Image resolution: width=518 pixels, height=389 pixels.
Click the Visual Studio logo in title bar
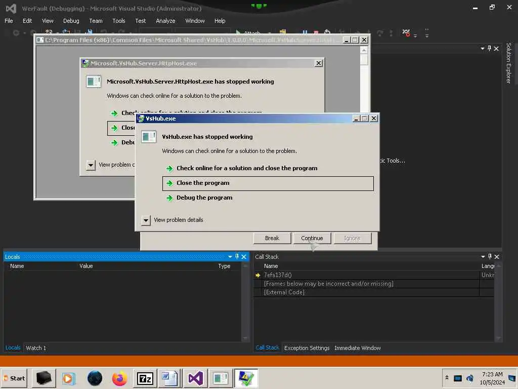point(11,8)
